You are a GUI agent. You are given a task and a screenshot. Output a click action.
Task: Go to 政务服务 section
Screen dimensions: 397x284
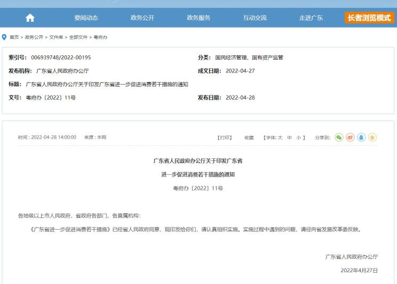click(198, 18)
